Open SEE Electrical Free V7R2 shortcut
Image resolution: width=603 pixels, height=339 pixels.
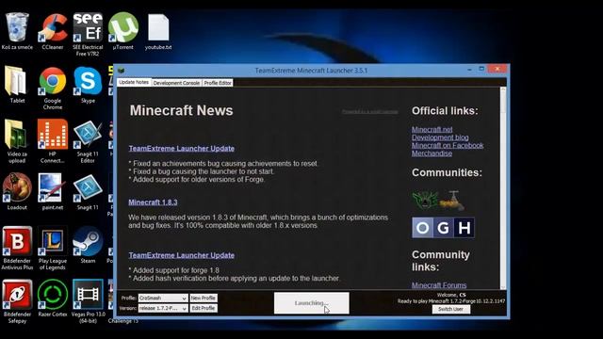click(x=88, y=34)
